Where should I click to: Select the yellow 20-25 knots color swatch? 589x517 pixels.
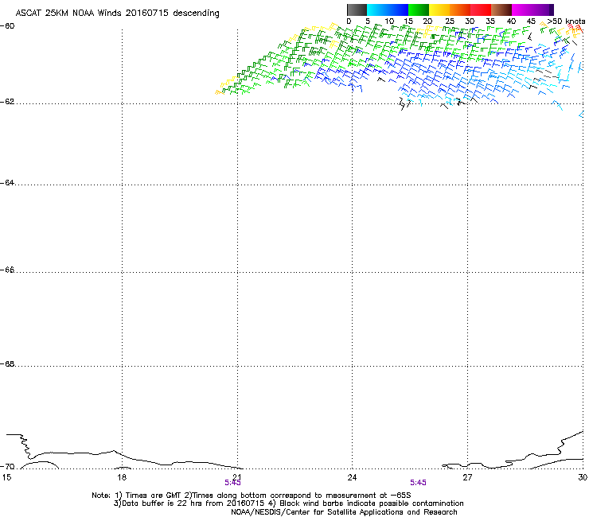coord(439,10)
